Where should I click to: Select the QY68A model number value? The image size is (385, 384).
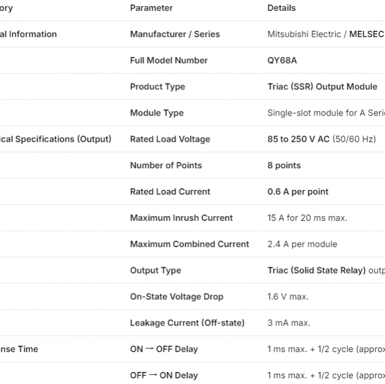[x=282, y=61]
